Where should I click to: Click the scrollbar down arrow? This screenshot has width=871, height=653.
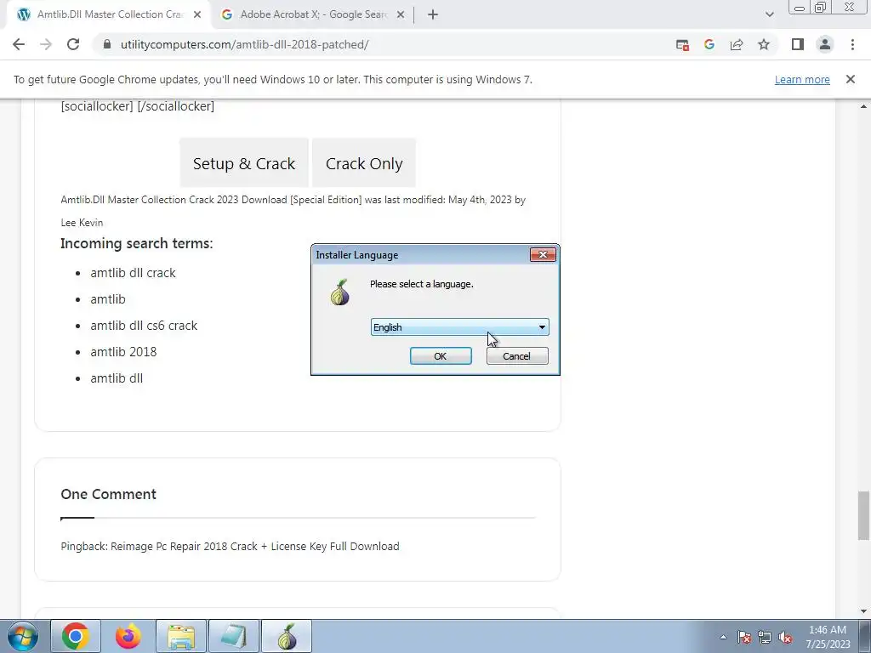[x=863, y=612]
